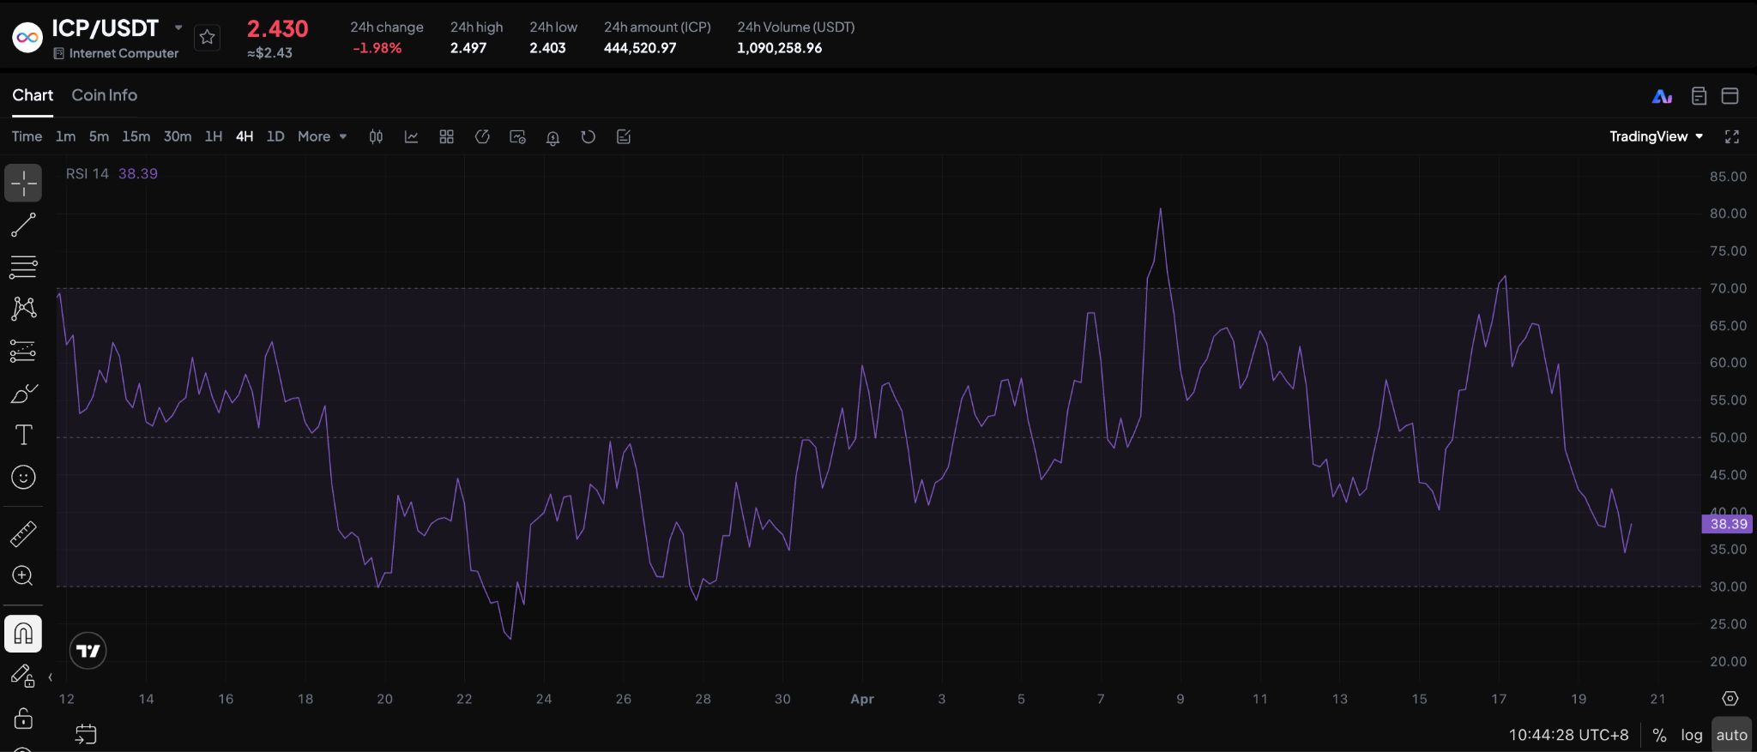Toggle the auto scale button
The height and width of the screenshot is (752, 1757).
[x=1731, y=735]
